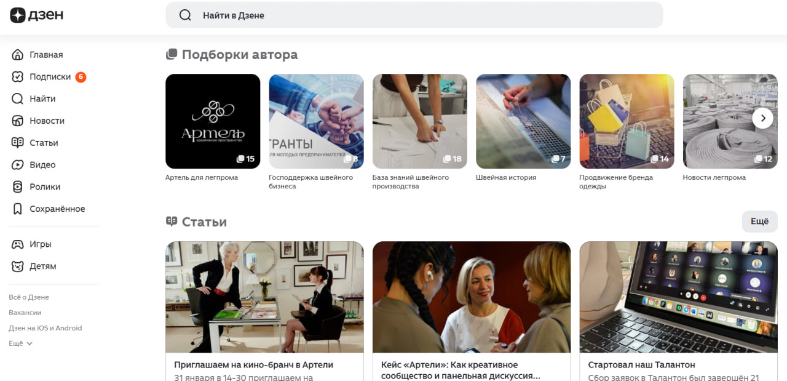Open the Дзен на iOS и Android link
787x381 pixels.
click(x=45, y=328)
